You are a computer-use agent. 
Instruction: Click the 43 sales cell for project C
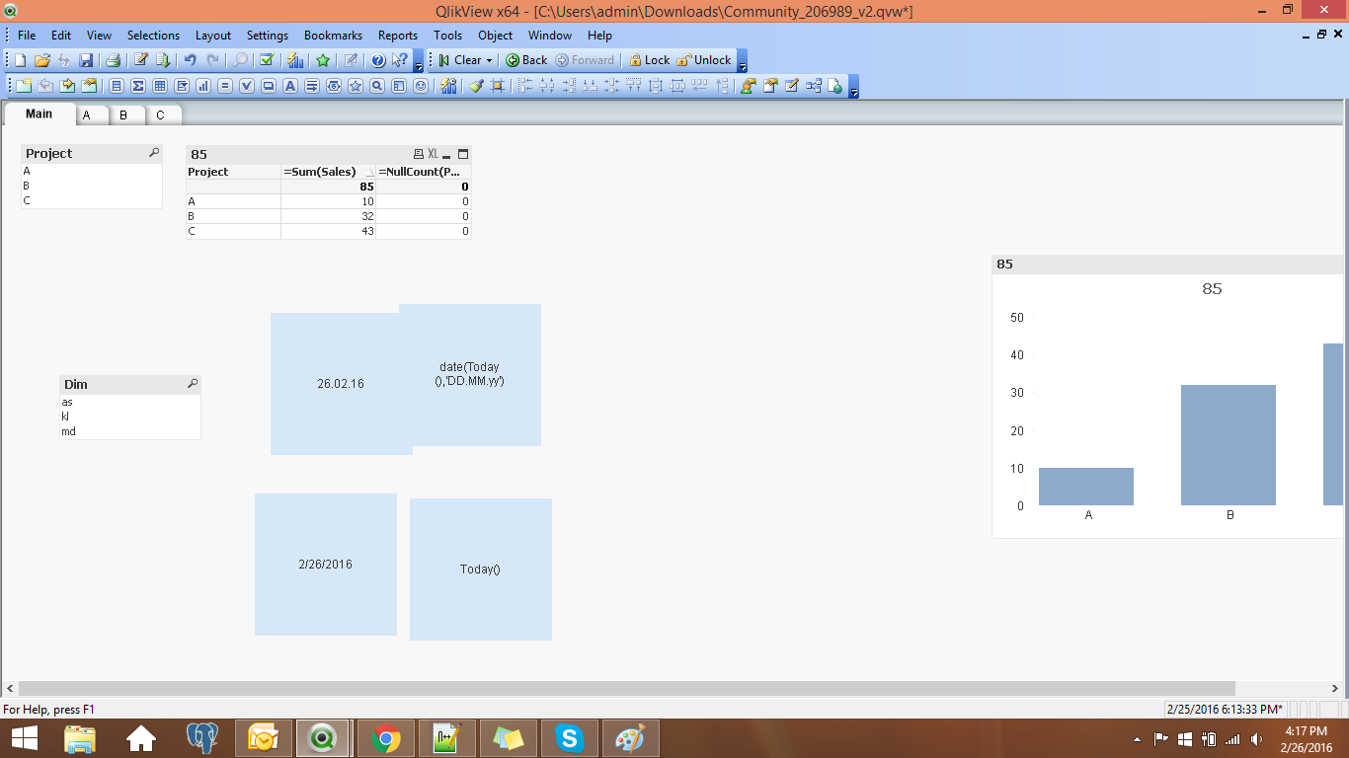(x=328, y=231)
